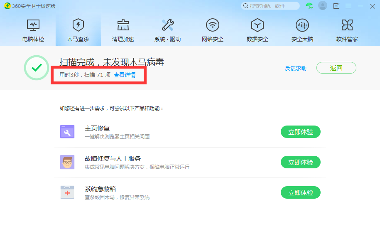Click the title text 360安全卫士极速版
The height and width of the screenshot is (239, 380).
tap(34, 6)
